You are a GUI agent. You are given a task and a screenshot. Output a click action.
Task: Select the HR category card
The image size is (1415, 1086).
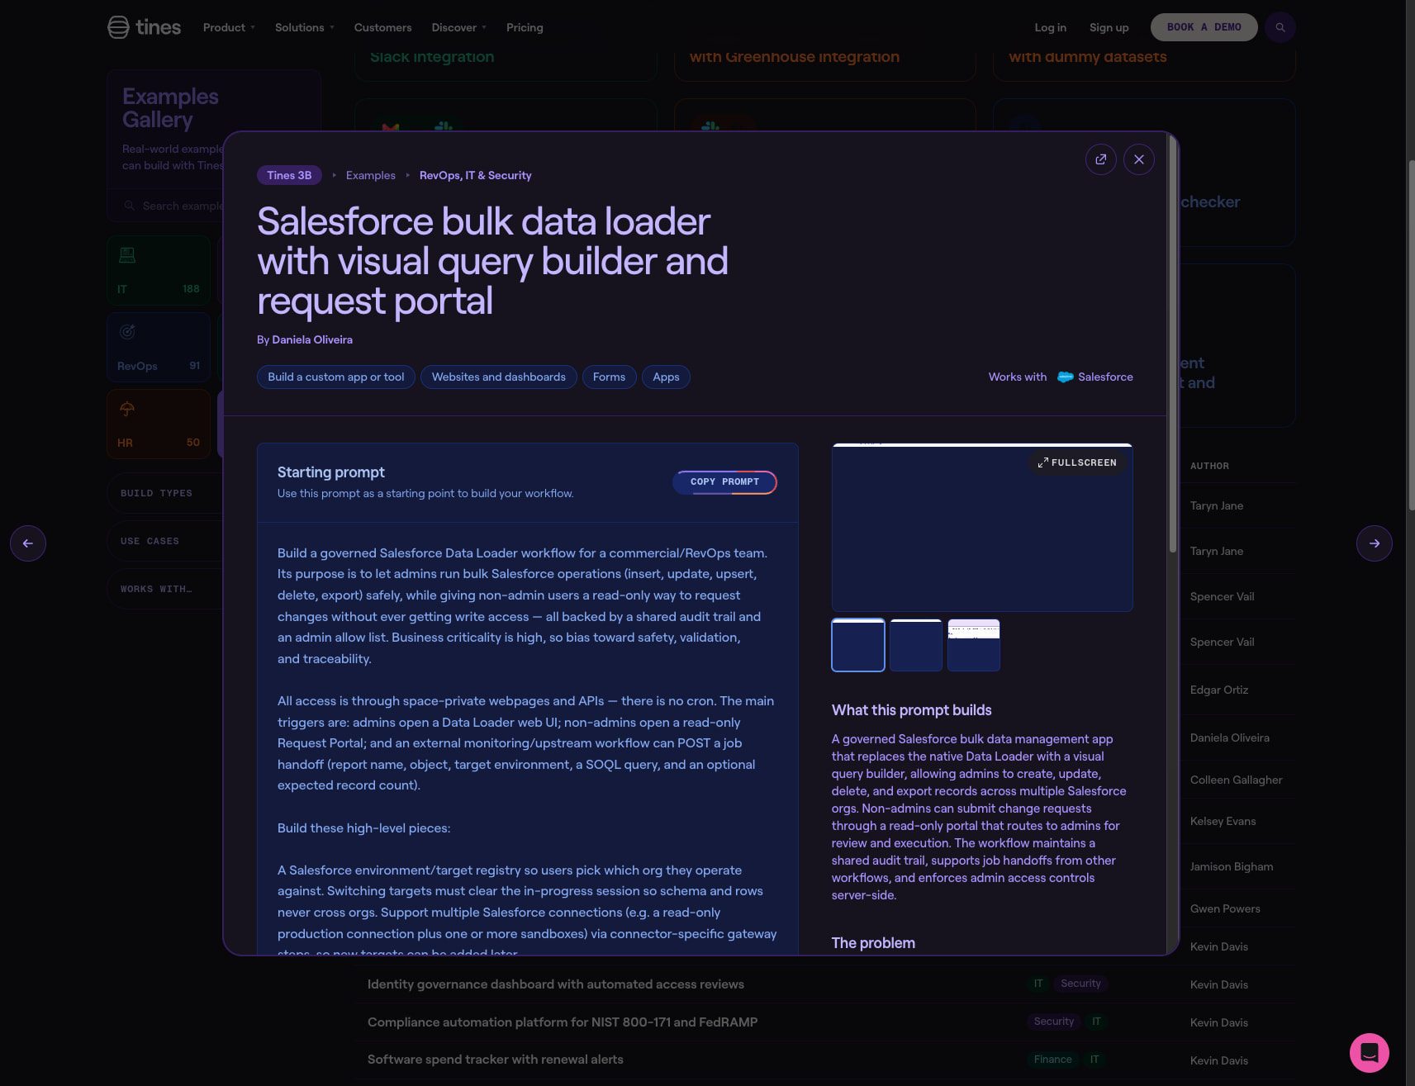(x=159, y=424)
